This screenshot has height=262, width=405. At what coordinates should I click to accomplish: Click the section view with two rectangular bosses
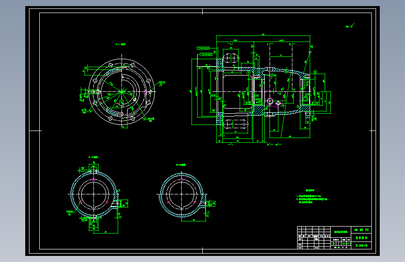[94, 194]
